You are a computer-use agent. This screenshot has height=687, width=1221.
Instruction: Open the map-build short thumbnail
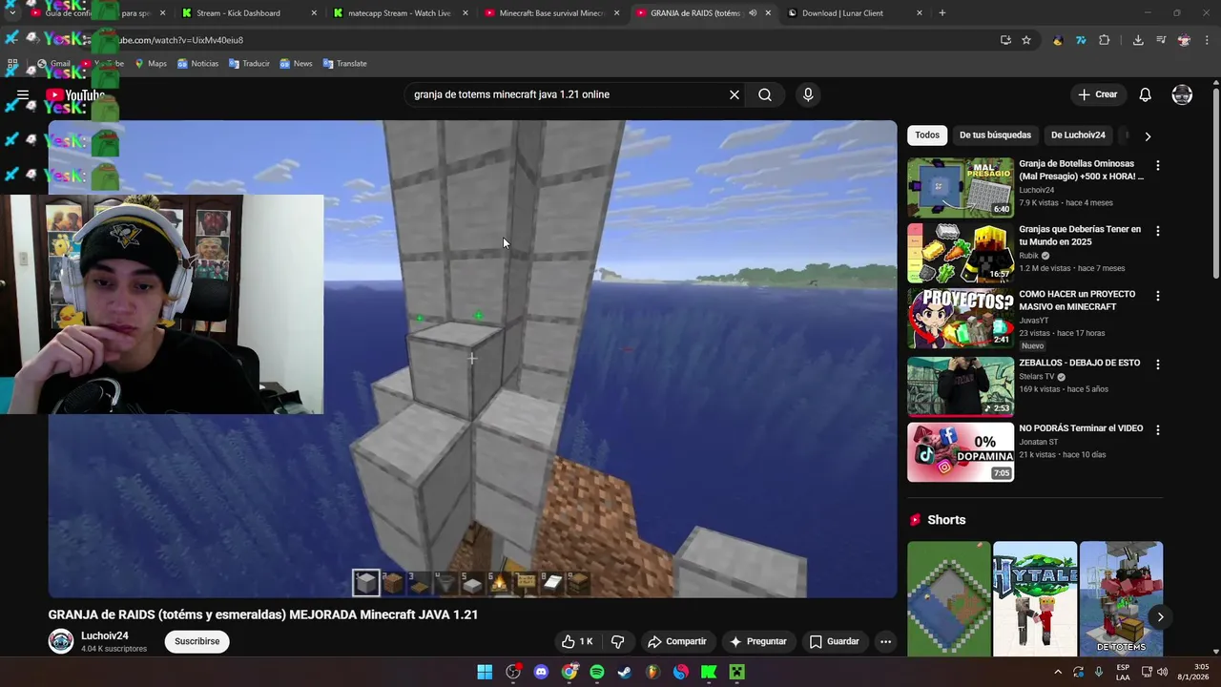click(949, 599)
